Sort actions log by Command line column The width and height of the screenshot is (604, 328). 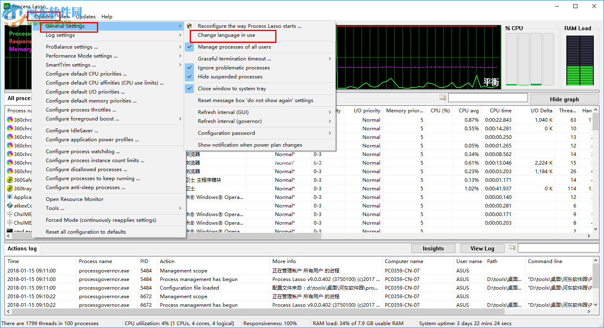558,261
